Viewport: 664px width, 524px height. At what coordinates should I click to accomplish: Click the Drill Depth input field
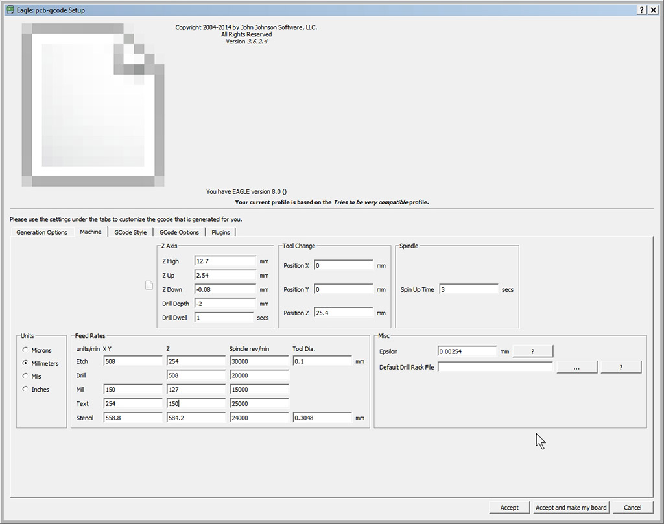point(225,304)
